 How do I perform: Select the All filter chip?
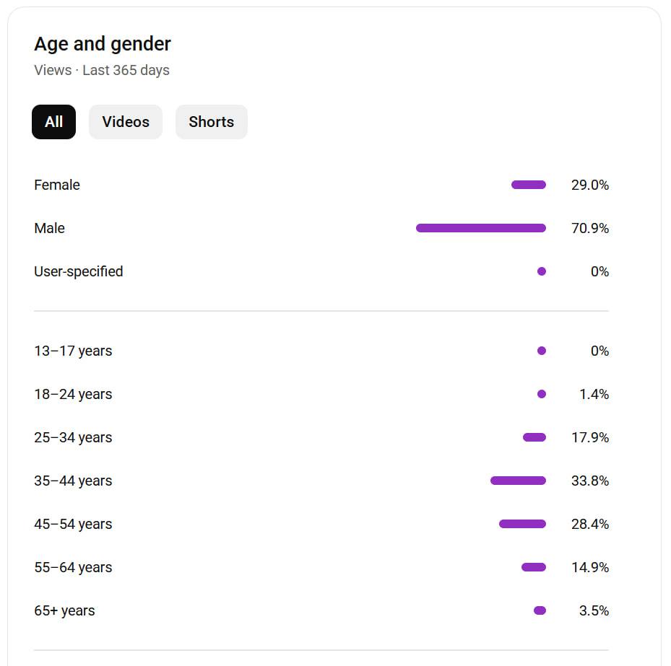point(53,122)
